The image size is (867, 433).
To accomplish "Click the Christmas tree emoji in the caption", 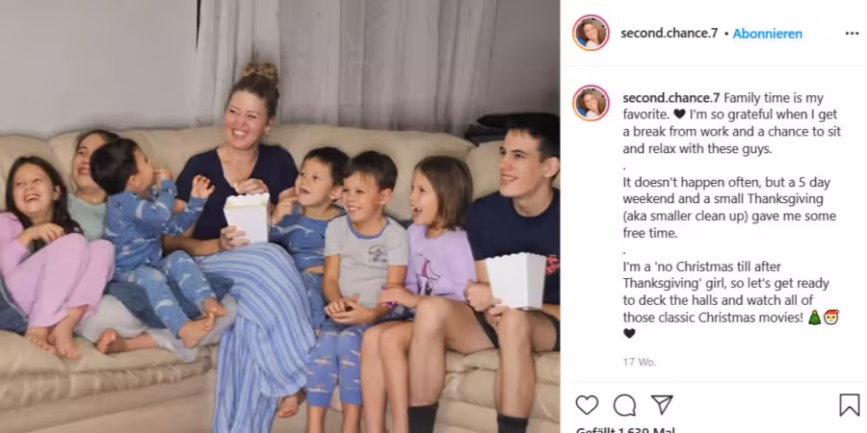I will (x=814, y=318).
